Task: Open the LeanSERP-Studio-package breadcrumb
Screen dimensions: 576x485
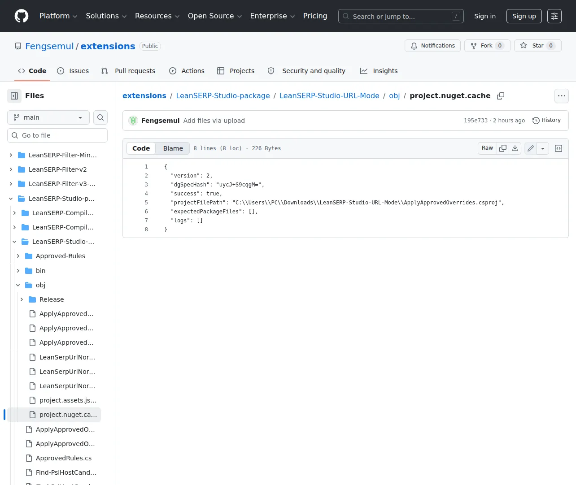Action: pyautogui.click(x=223, y=96)
